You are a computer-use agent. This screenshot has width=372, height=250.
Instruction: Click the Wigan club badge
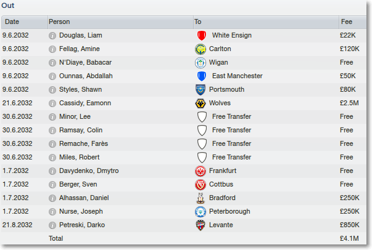click(x=200, y=63)
